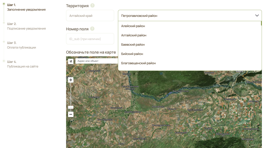265x148 pixels.
Task: Click the help icon next to Номер поля
Action: (x=92, y=29)
